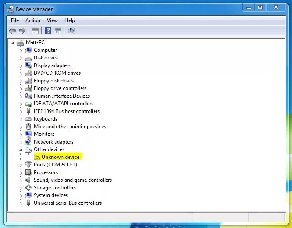Screen dimensions: 292x228
Task: Expand the Monitors arrow
Action: tap(21, 135)
